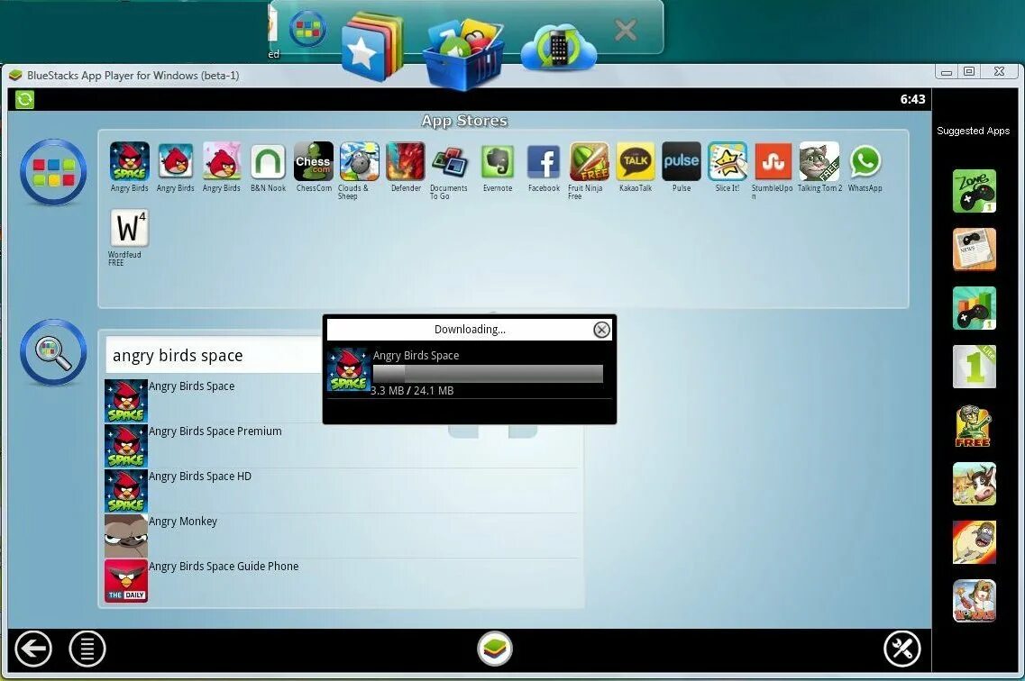1025x681 pixels.
Task: Launch the ChessCom app
Action: pyautogui.click(x=314, y=161)
